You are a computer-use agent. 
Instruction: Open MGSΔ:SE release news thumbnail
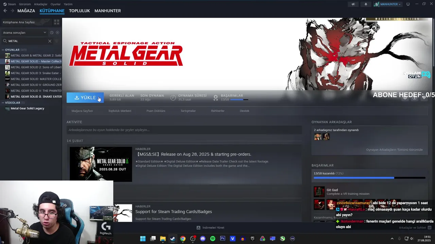[101, 164]
